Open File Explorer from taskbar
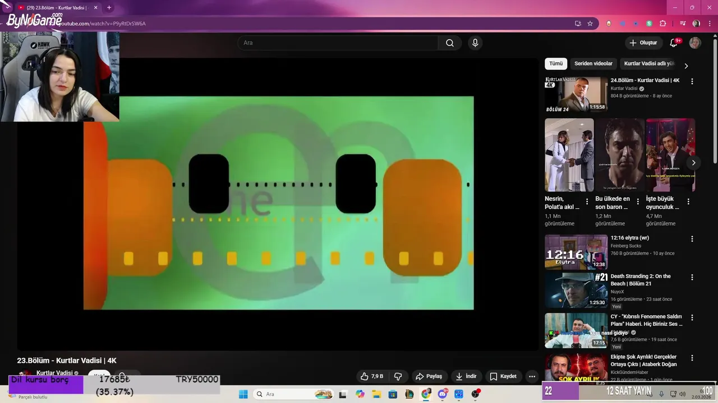This screenshot has width=718, height=403. tap(376, 395)
